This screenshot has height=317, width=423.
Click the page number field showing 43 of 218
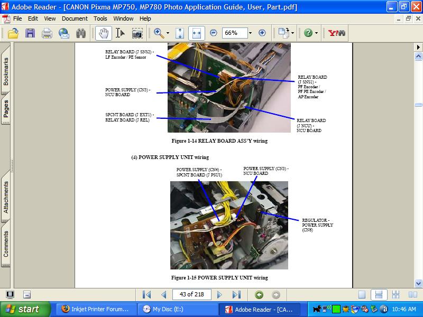coord(191,294)
